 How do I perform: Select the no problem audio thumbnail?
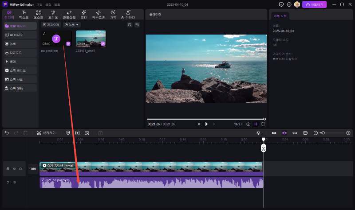(56, 39)
